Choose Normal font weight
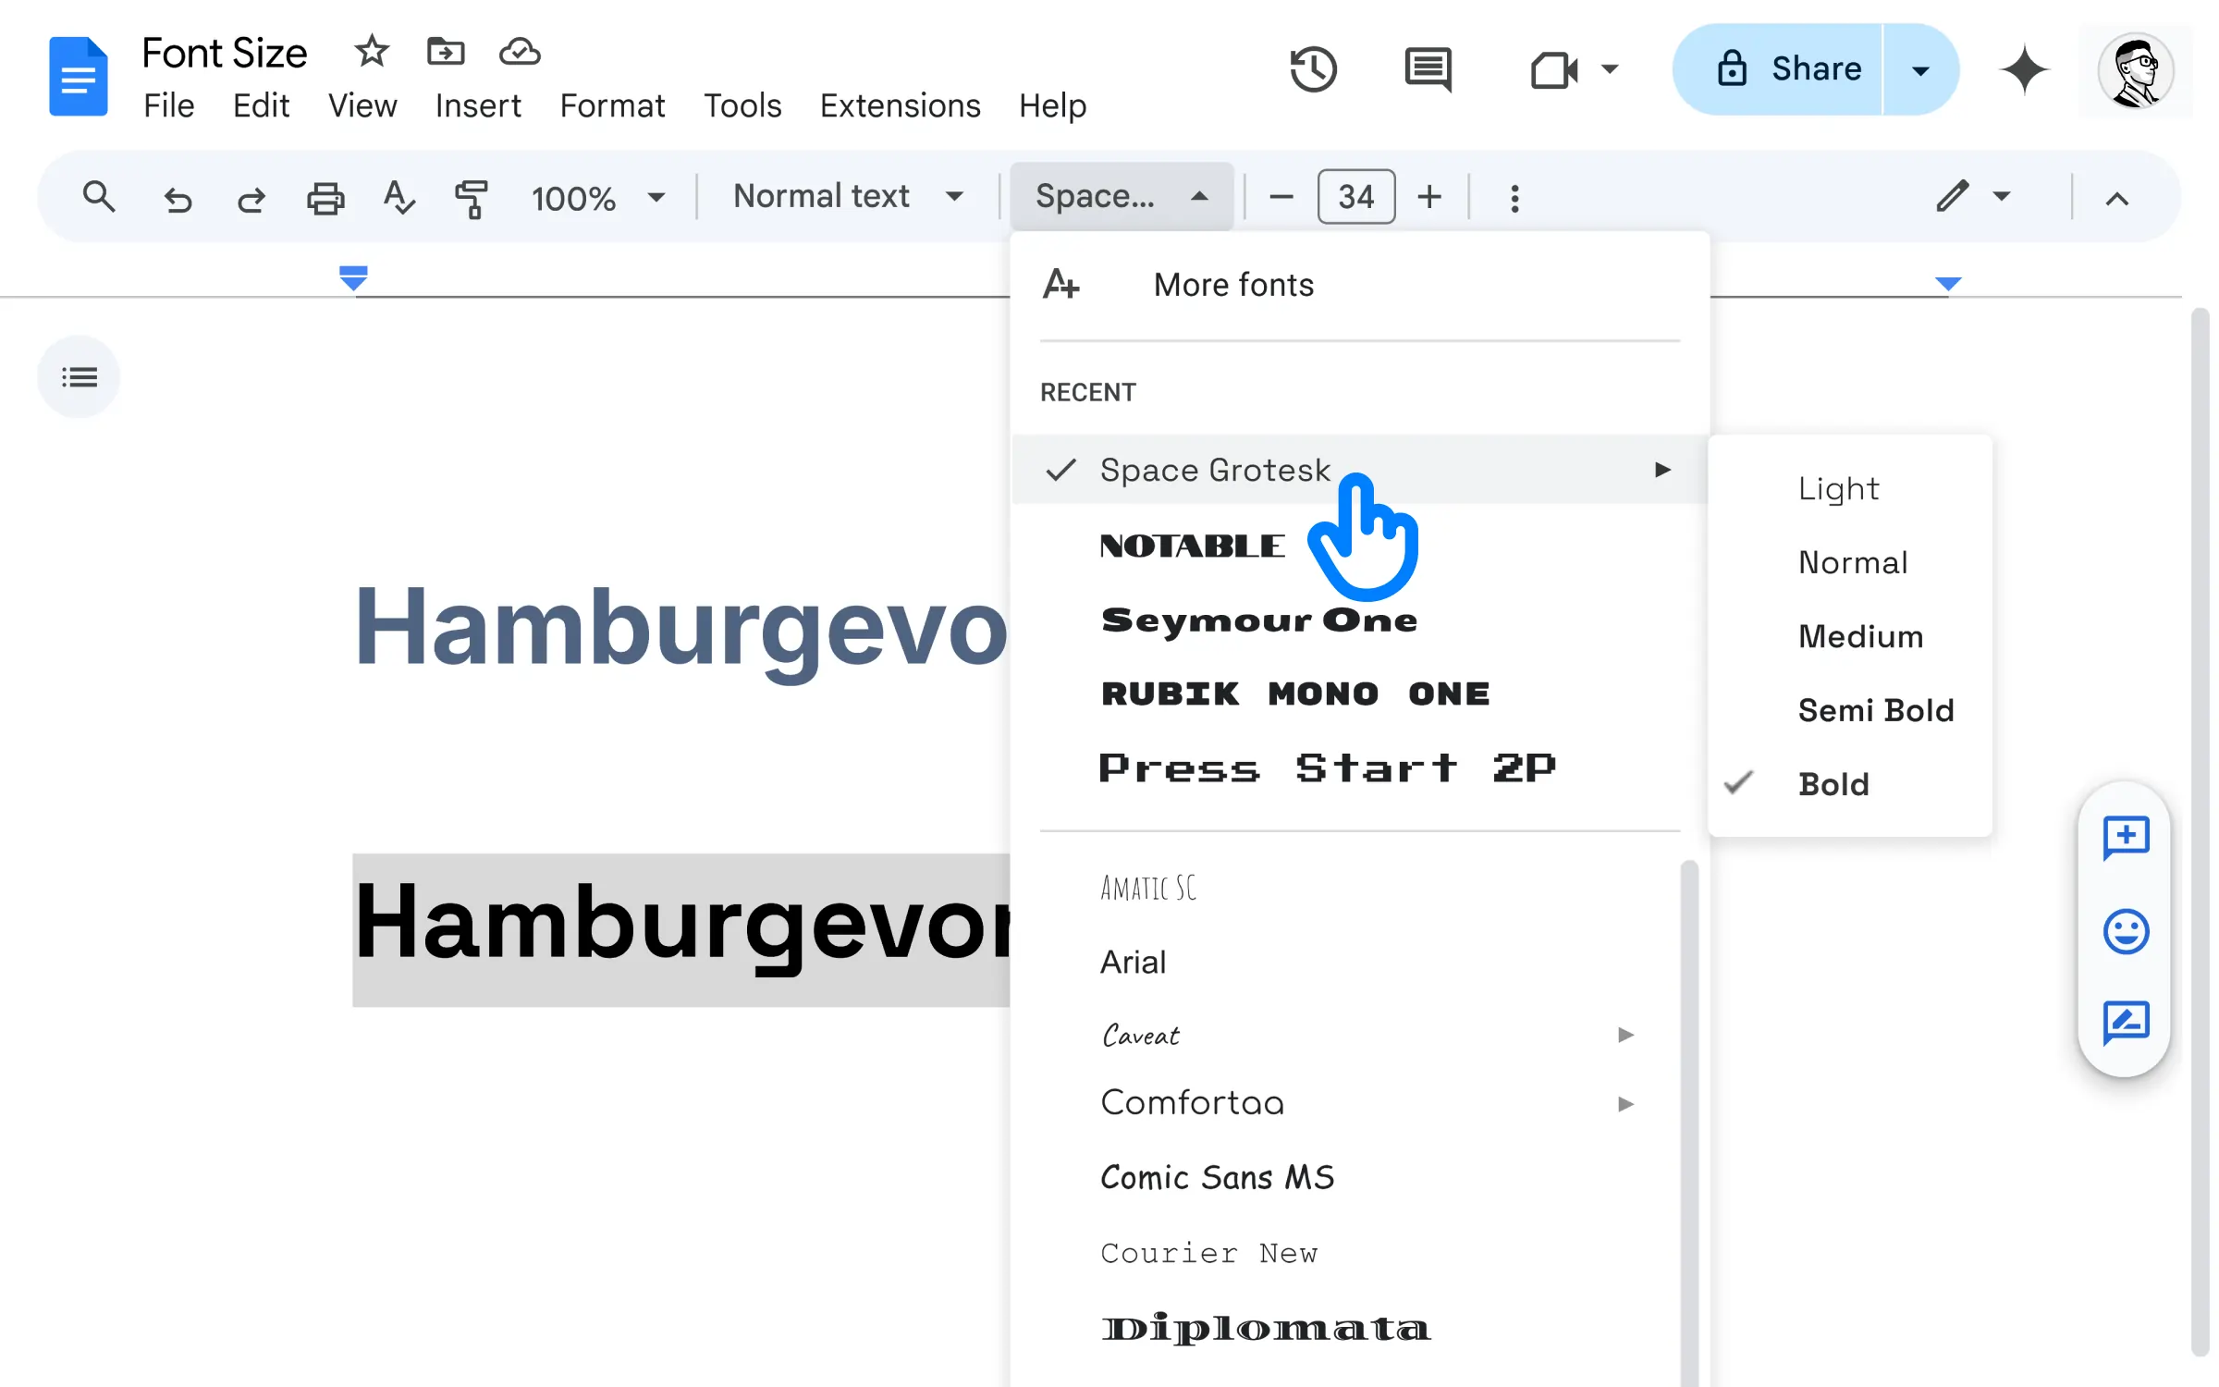 [x=1850, y=562]
